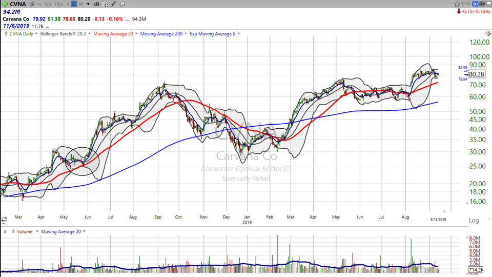Switch to Daily (D) timeframe
The image size is (492, 277).
click(74, 4)
